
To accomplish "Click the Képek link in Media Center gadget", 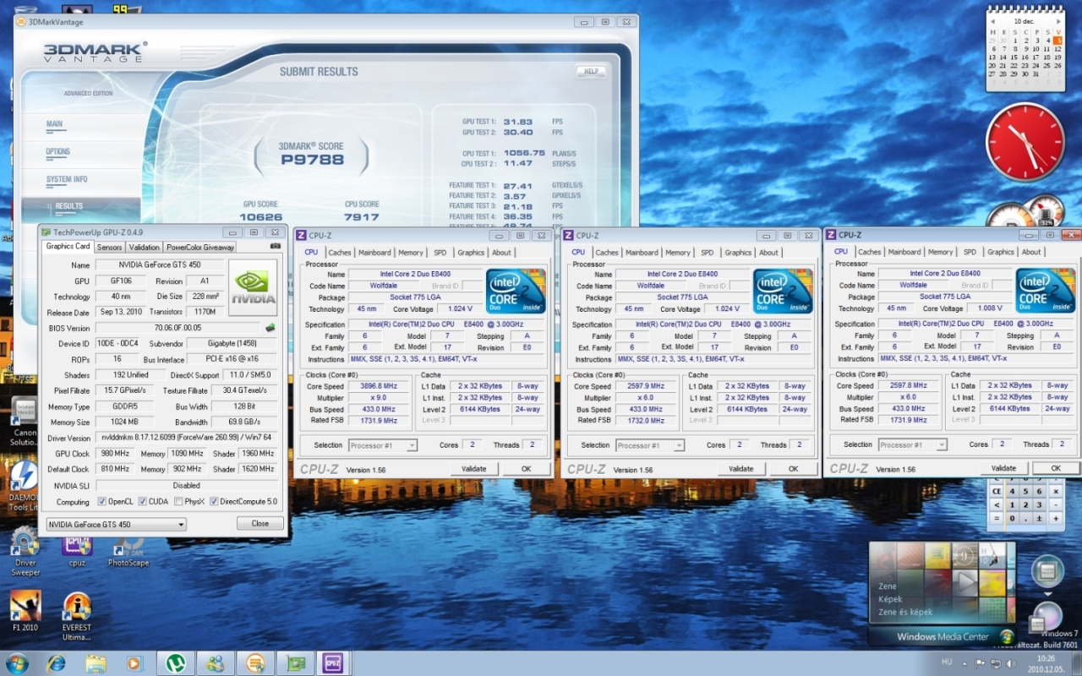I will tap(890, 599).
